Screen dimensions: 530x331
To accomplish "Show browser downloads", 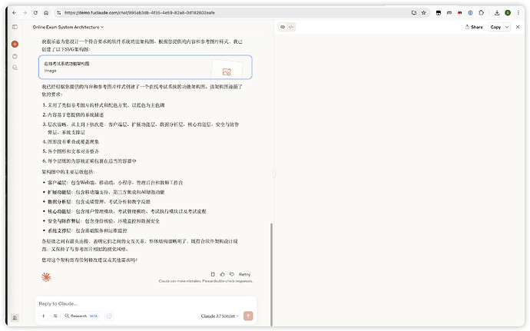I will (497, 13).
